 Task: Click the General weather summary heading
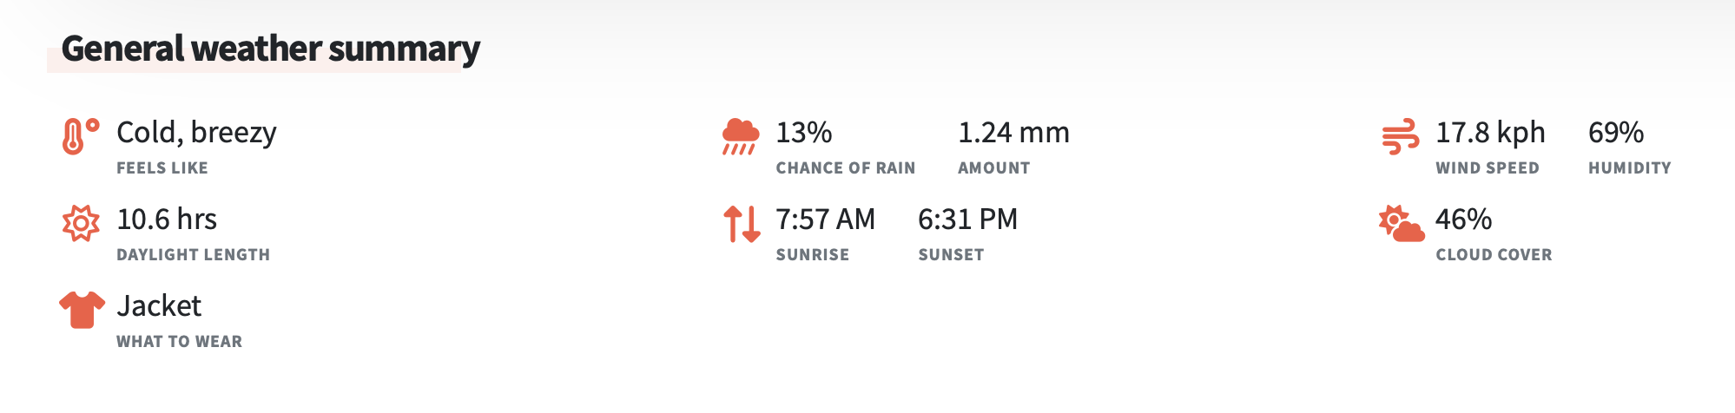pos(270,49)
